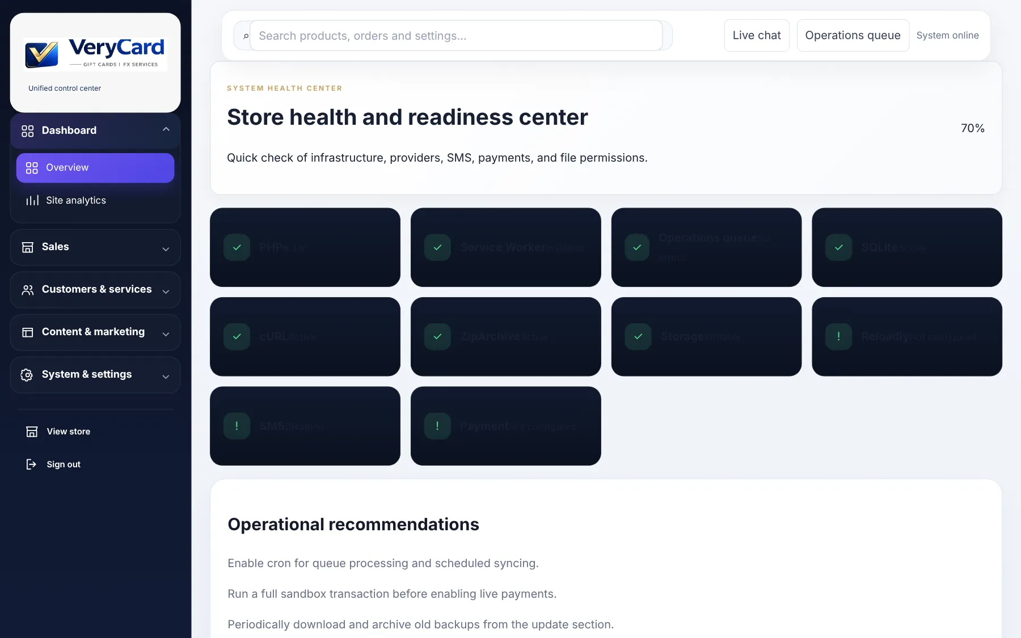Image resolution: width=1021 pixels, height=638 pixels.
Task: Click the archive old backups recommendation
Action: tap(420, 624)
